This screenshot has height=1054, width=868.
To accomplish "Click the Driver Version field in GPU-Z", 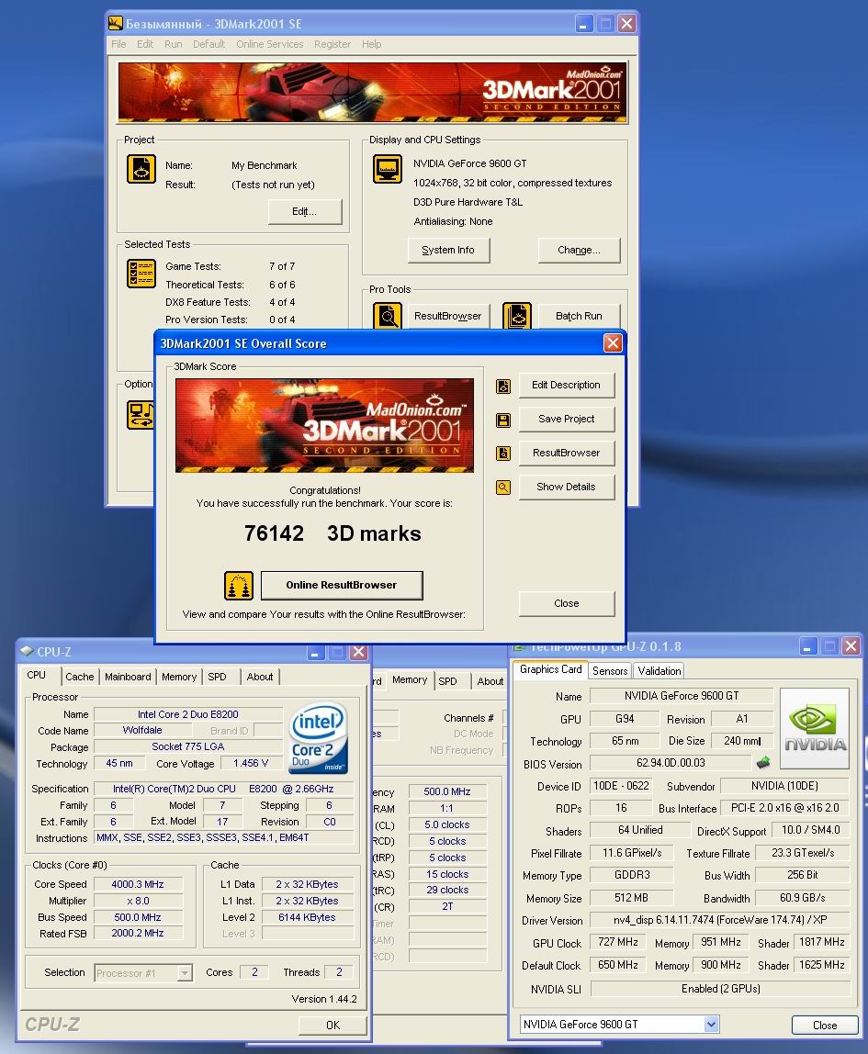I will 720,920.
